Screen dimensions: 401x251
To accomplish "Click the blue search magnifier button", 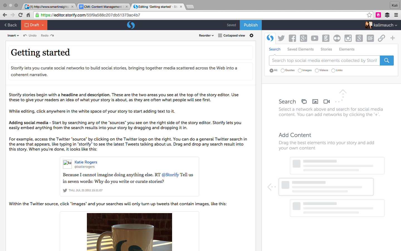I will pos(387,61).
